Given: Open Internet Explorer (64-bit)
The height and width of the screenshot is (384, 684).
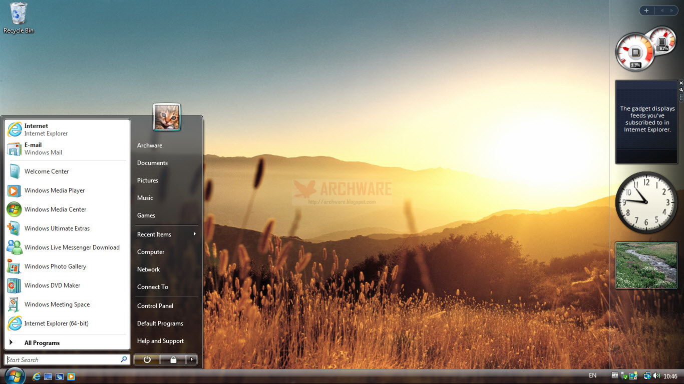Looking at the screenshot, I should (x=67, y=323).
